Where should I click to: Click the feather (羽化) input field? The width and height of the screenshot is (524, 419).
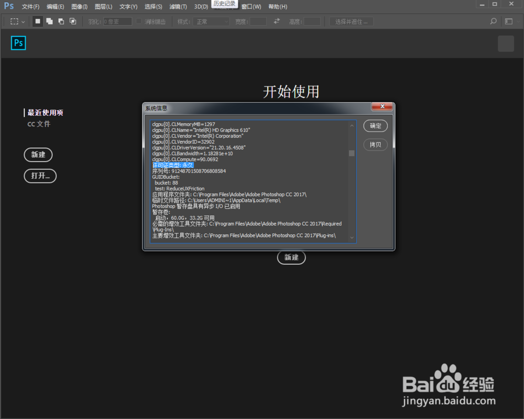(x=117, y=22)
